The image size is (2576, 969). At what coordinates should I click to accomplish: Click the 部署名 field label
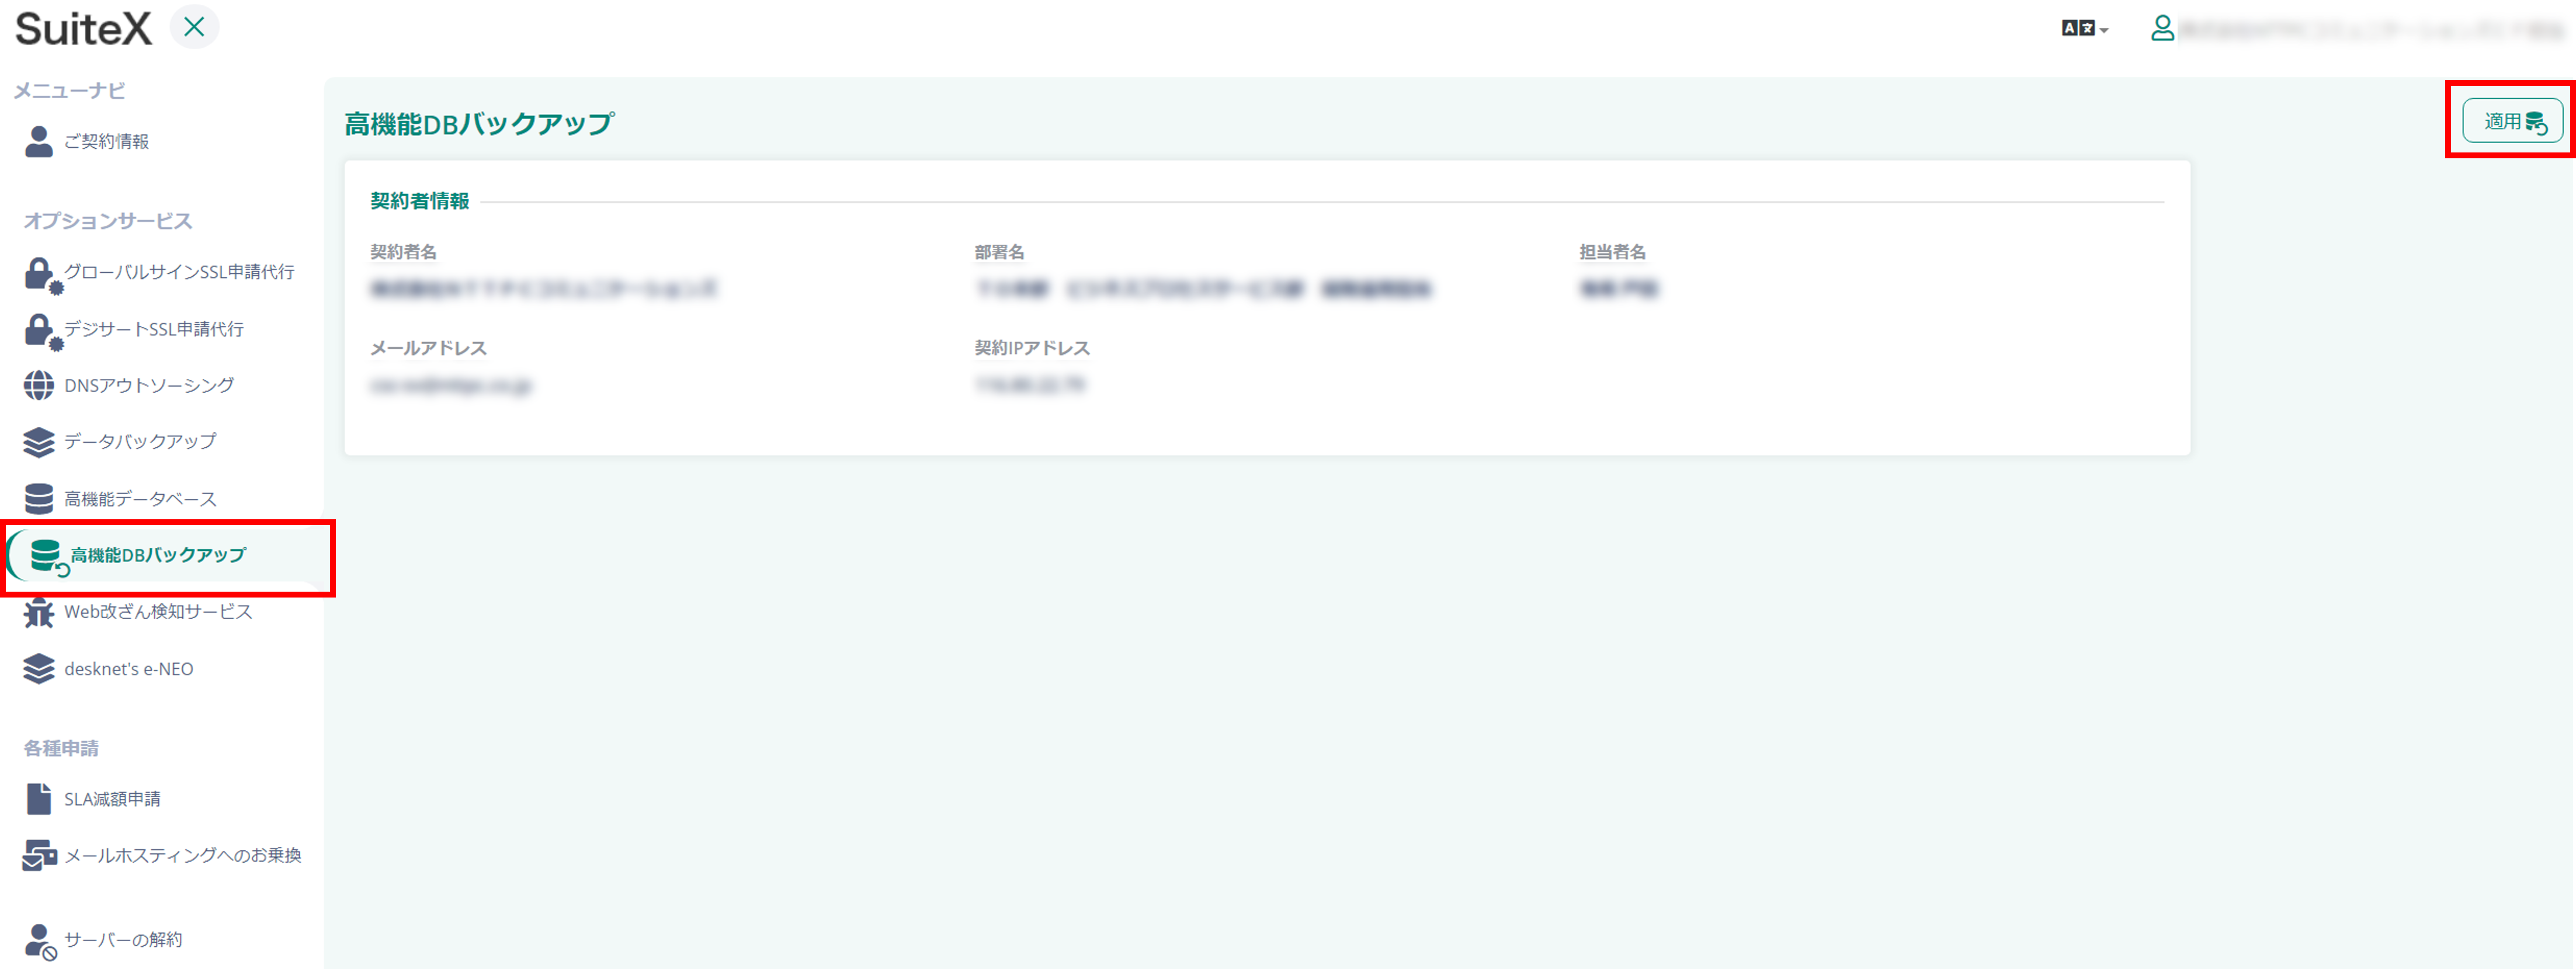[999, 252]
